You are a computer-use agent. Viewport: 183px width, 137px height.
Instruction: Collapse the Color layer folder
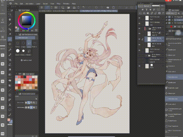(x=146, y=29)
